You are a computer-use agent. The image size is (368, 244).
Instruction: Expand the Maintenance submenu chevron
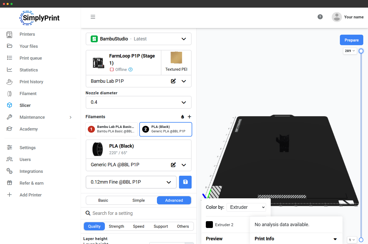click(x=70, y=117)
